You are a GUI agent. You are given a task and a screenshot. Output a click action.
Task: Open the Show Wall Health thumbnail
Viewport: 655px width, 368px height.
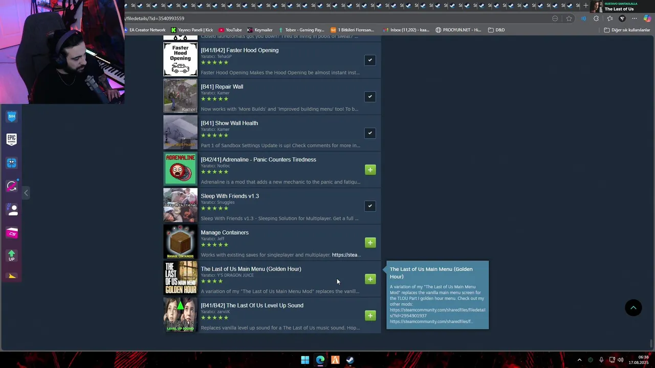coord(180,132)
